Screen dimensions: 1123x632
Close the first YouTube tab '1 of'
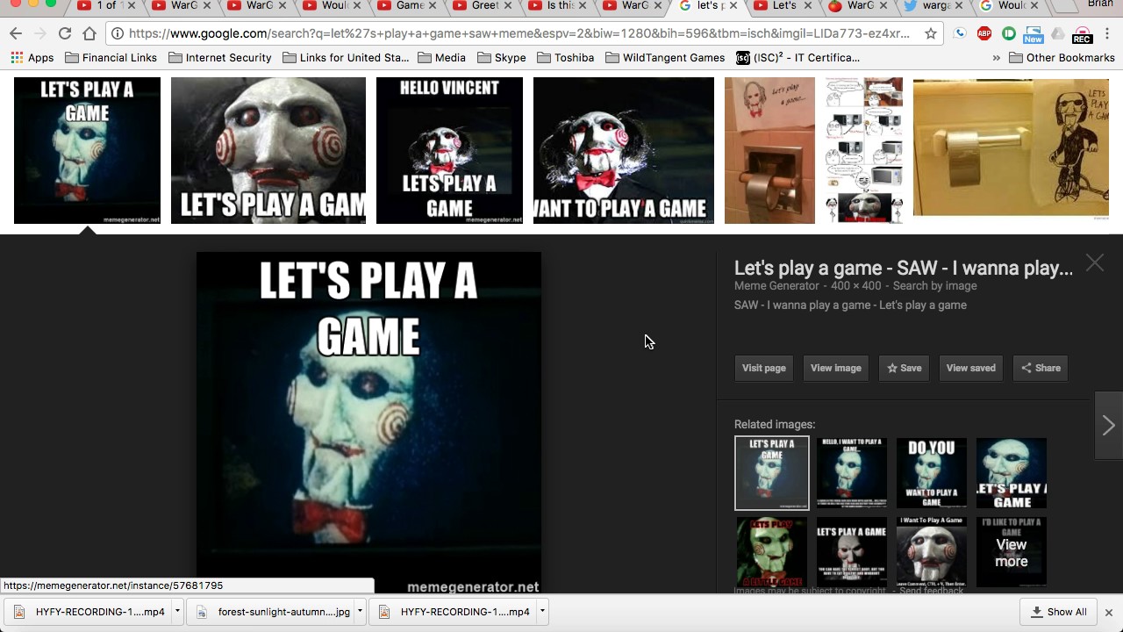(x=132, y=5)
